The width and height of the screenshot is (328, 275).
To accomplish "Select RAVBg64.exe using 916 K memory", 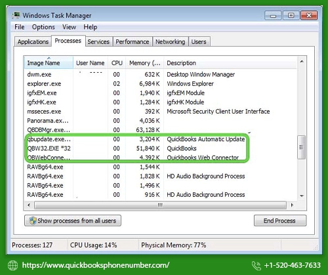I will (160, 195).
